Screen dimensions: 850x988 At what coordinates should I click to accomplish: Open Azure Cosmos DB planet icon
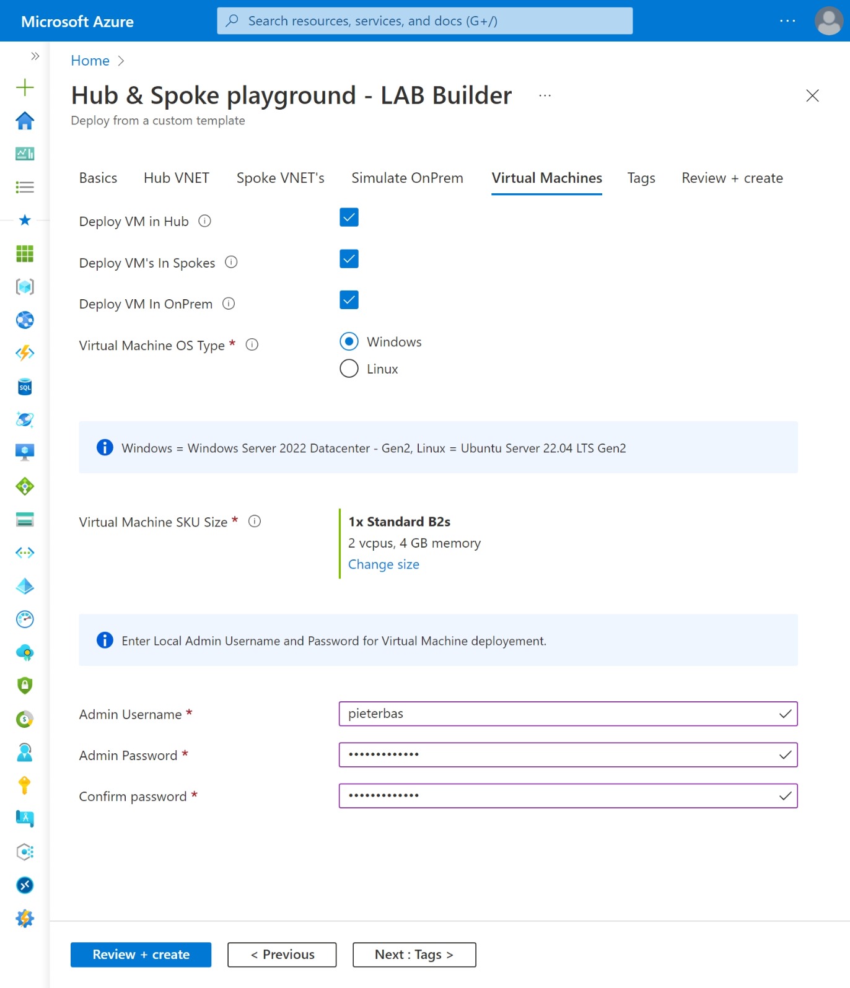click(x=25, y=419)
